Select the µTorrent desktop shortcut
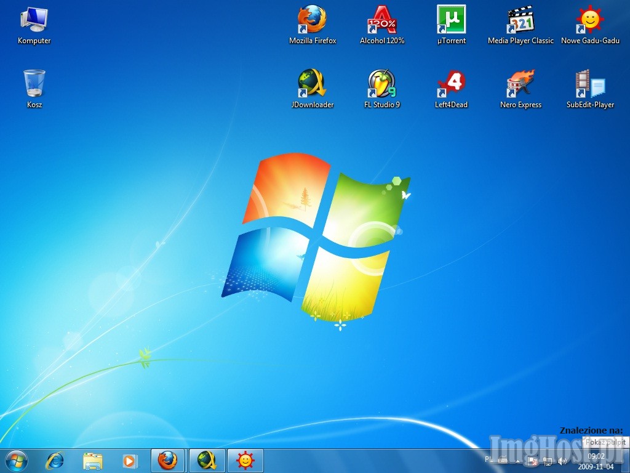Image resolution: width=630 pixels, height=473 pixels. (451, 25)
